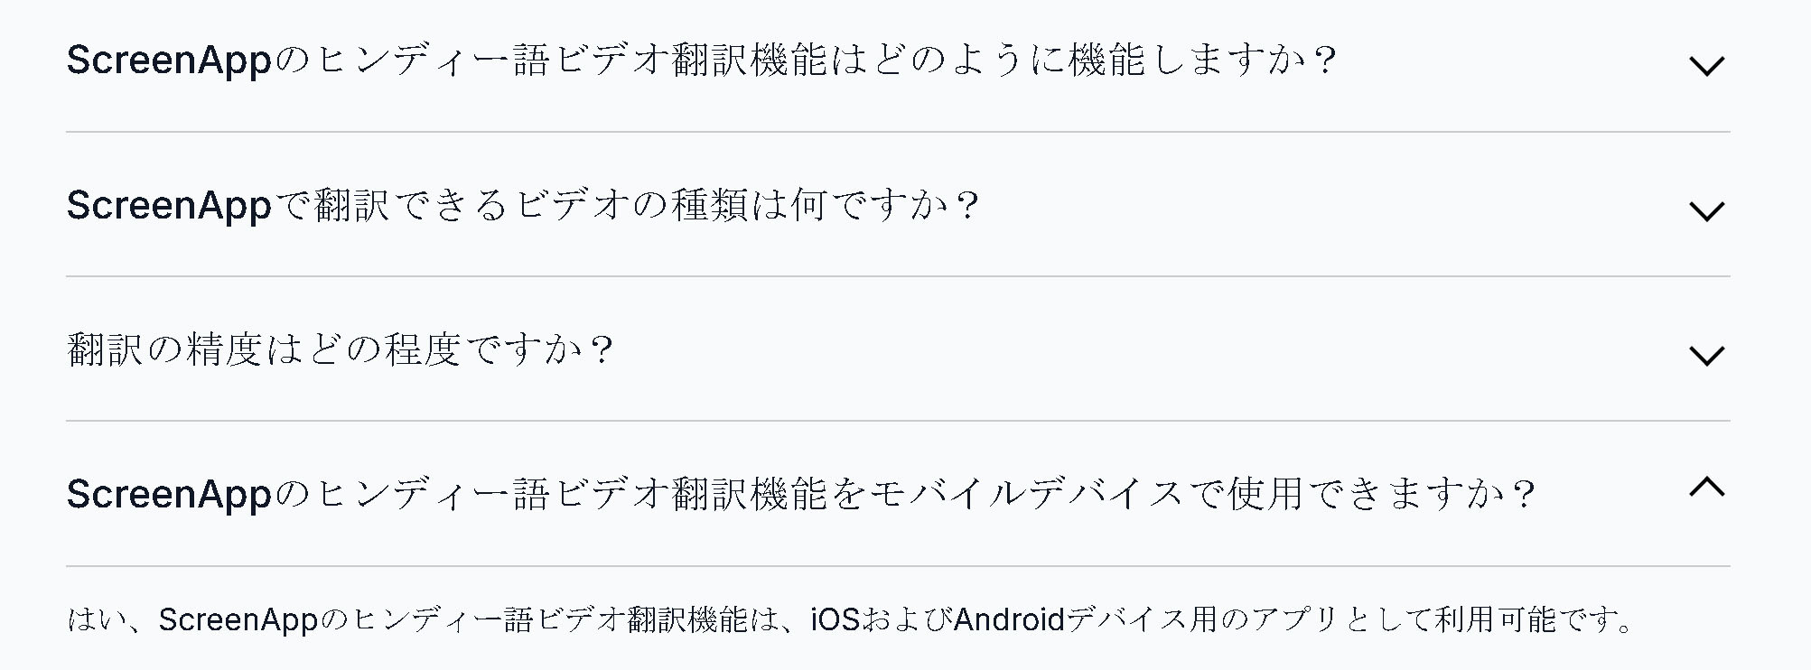The height and width of the screenshot is (670, 1811).
Task: Click the word "Android" in the answer
Action: click(x=1009, y=620)
